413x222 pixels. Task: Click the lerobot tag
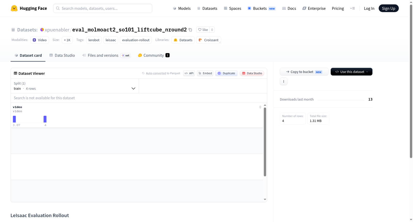(94, 40)
